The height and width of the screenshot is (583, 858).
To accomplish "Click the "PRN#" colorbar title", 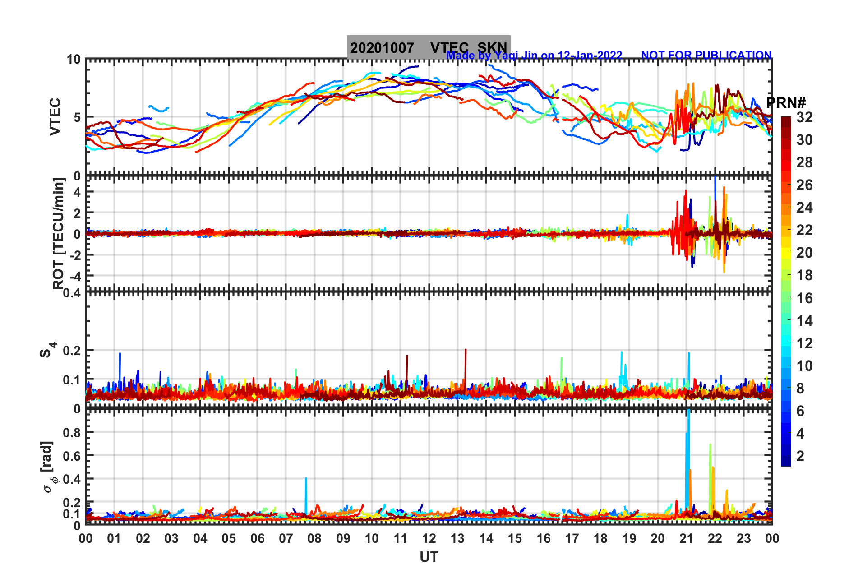I will (x=786, y=103).
